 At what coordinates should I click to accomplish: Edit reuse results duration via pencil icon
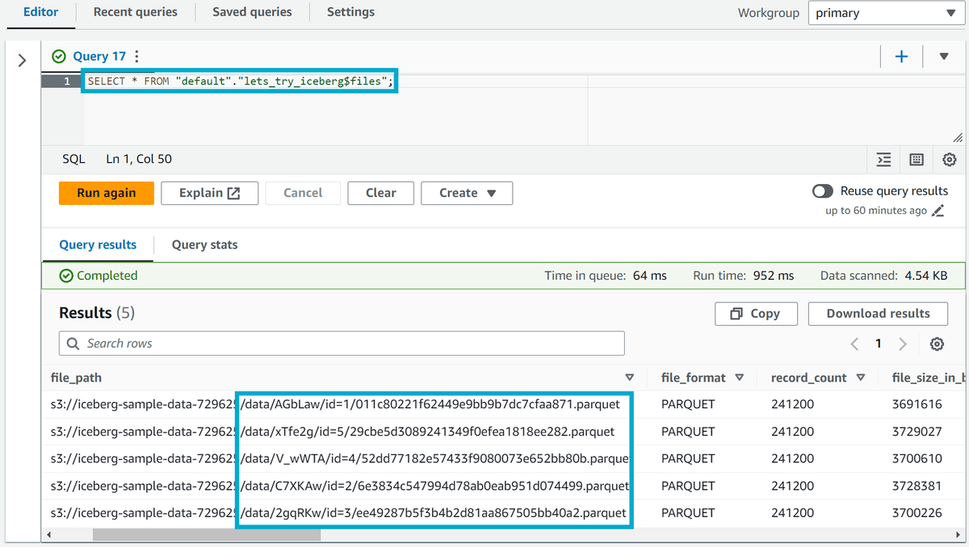point(938,210)
